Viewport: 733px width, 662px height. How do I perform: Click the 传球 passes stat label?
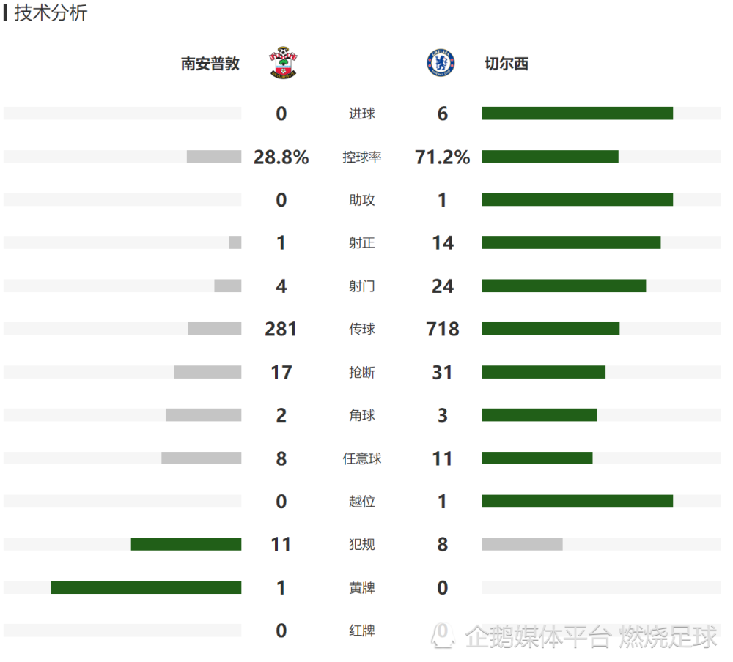(361, 330)
